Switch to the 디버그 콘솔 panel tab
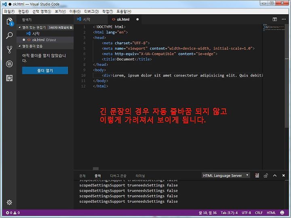Viewport: 291px width, 218px height. 118,176
